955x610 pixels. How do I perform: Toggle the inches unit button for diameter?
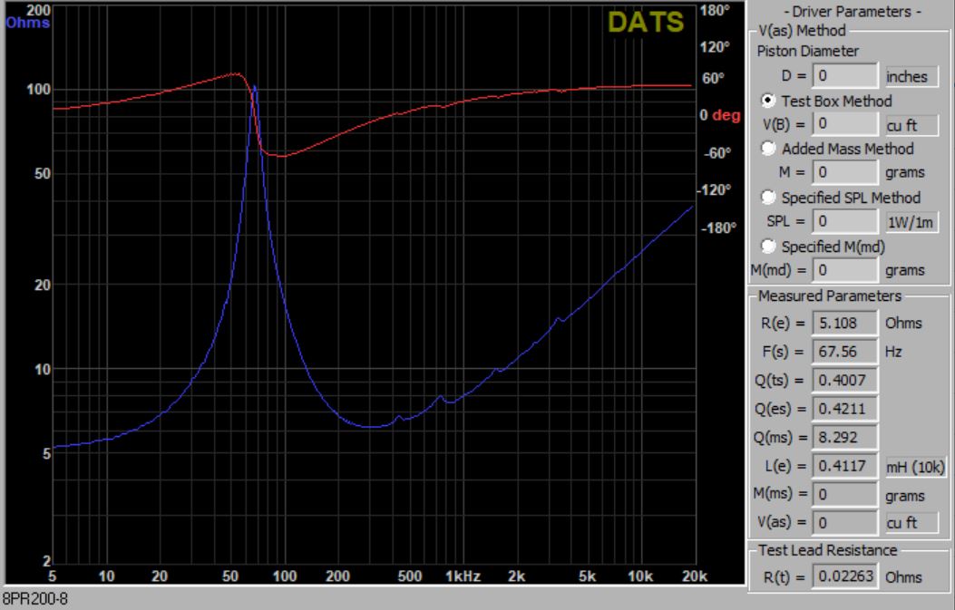click(x=911, y=77)
